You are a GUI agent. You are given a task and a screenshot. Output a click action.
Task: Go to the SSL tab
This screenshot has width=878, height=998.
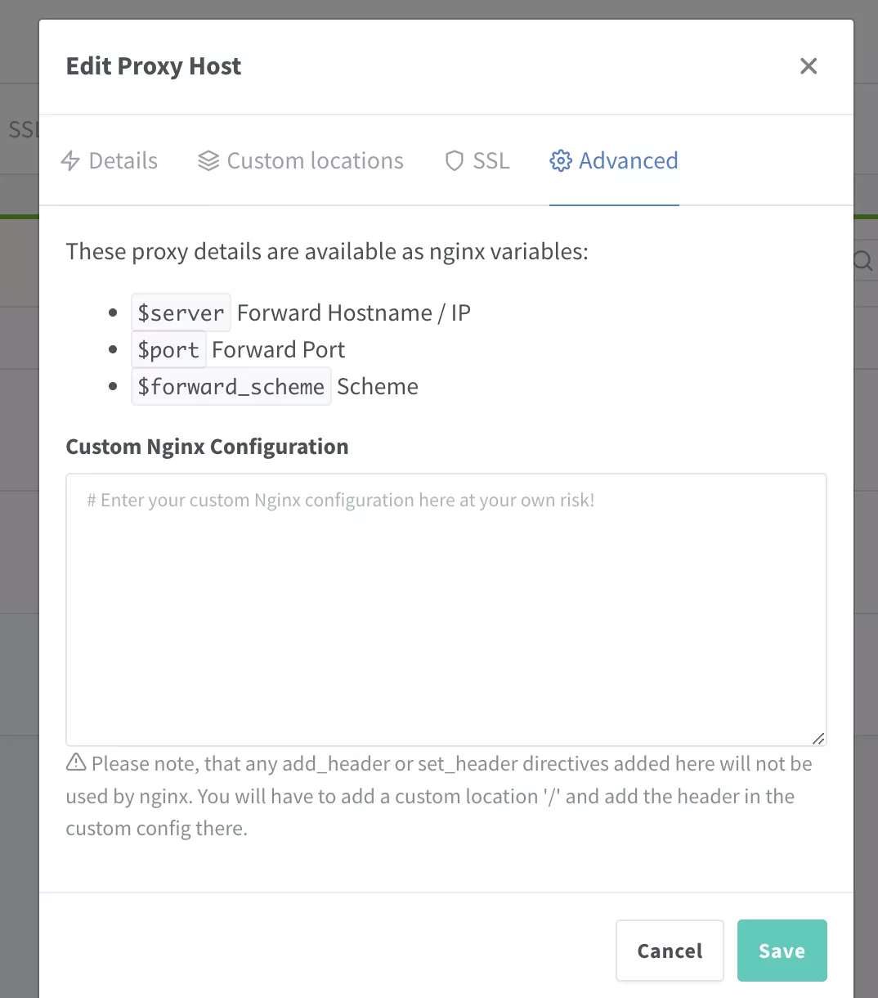pyautogui.click(x=491, y=161)
